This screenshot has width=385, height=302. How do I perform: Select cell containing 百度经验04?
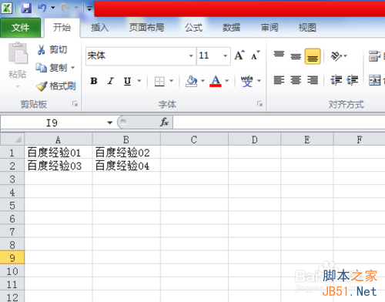tap(126, 166)
